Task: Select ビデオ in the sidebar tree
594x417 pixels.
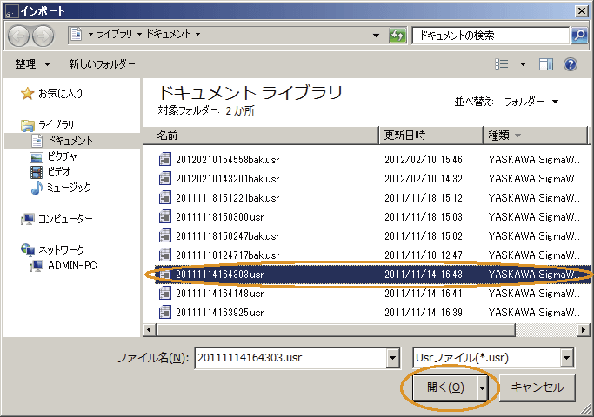Action: [x=59, y=172]
